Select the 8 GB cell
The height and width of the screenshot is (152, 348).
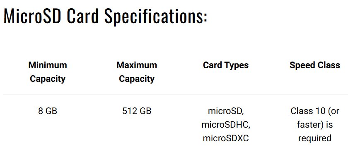48,111
